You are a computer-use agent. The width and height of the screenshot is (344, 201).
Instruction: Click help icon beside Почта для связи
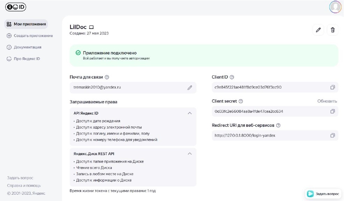tap(107, 77)
